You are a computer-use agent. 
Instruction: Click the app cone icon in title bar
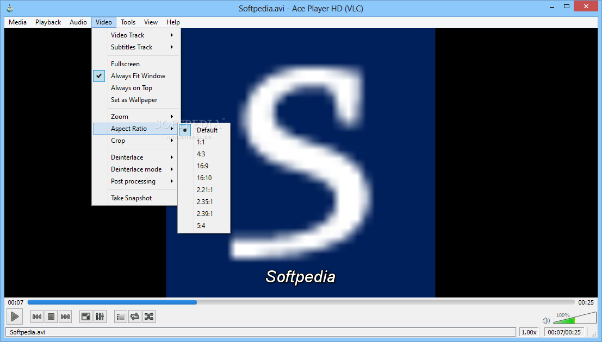pos(10,8)
